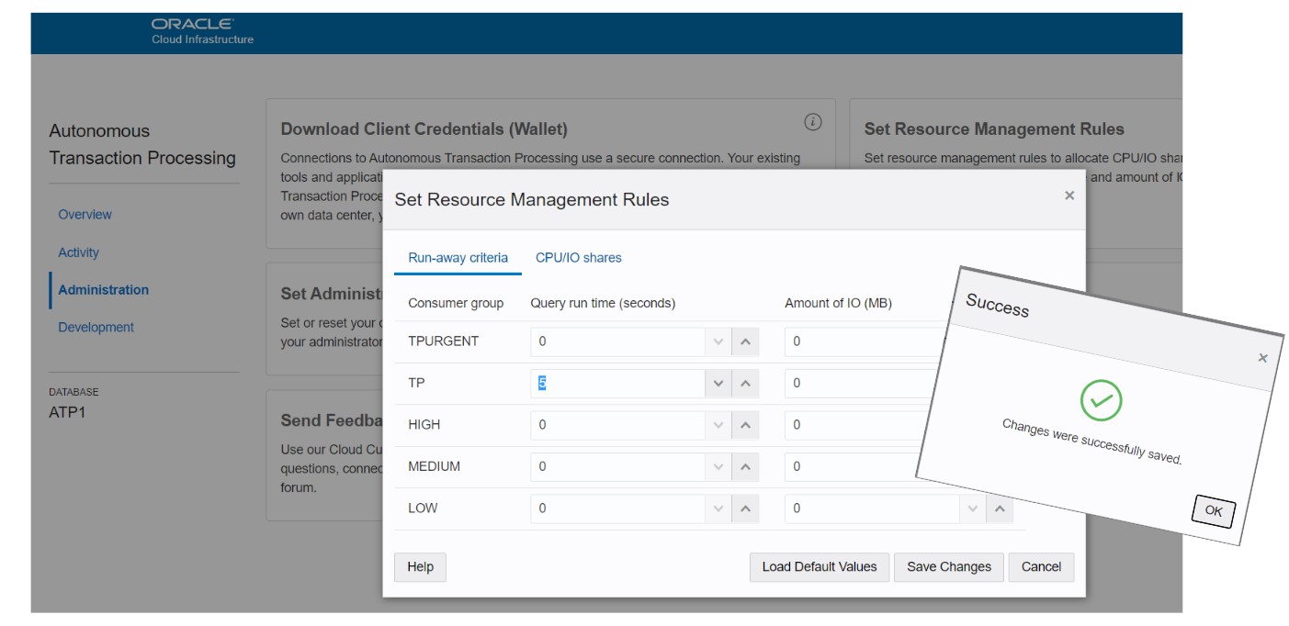Open the Overview page in sidebar
1289x626 pixels.
(x=85, y=215)
